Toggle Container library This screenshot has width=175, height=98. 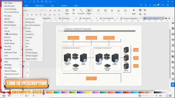(x=29, y=37)
